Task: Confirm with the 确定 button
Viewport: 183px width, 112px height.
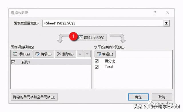Action: [x=138, y=97]
